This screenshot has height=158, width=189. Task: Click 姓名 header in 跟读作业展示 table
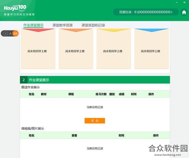point(31,94)
